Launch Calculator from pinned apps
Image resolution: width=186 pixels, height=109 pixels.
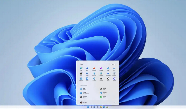(x=114, y=74)
